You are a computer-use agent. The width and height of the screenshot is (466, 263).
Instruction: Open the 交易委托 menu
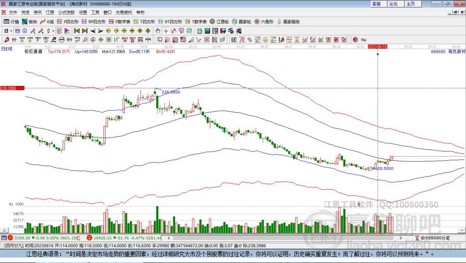click(x=124, y=12)
